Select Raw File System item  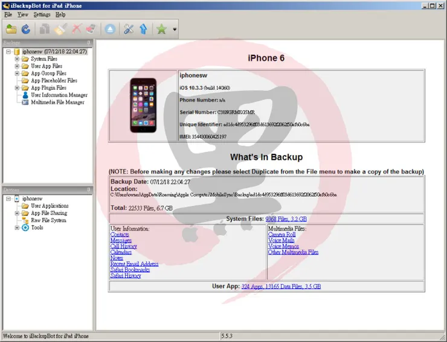48,220
